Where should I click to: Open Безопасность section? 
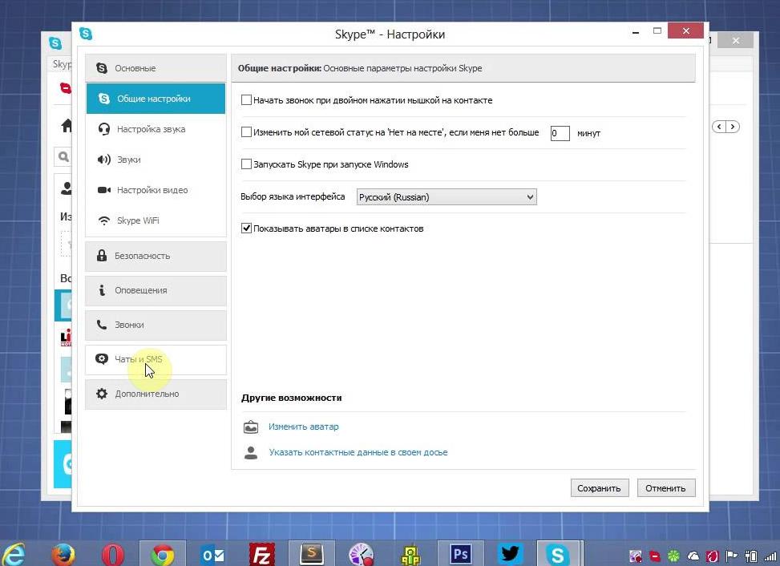coord(156,256)
